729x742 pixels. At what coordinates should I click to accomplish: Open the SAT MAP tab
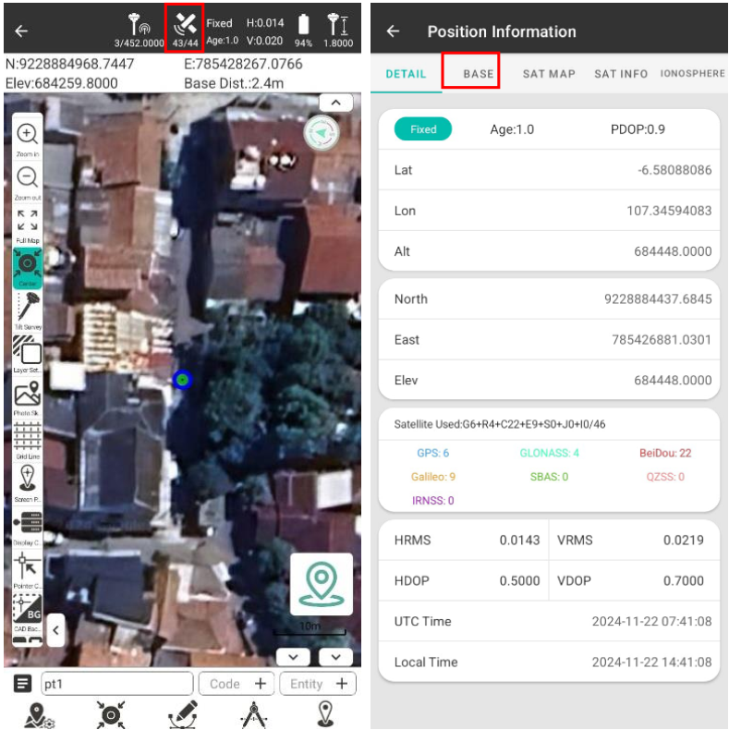(549, 74)
